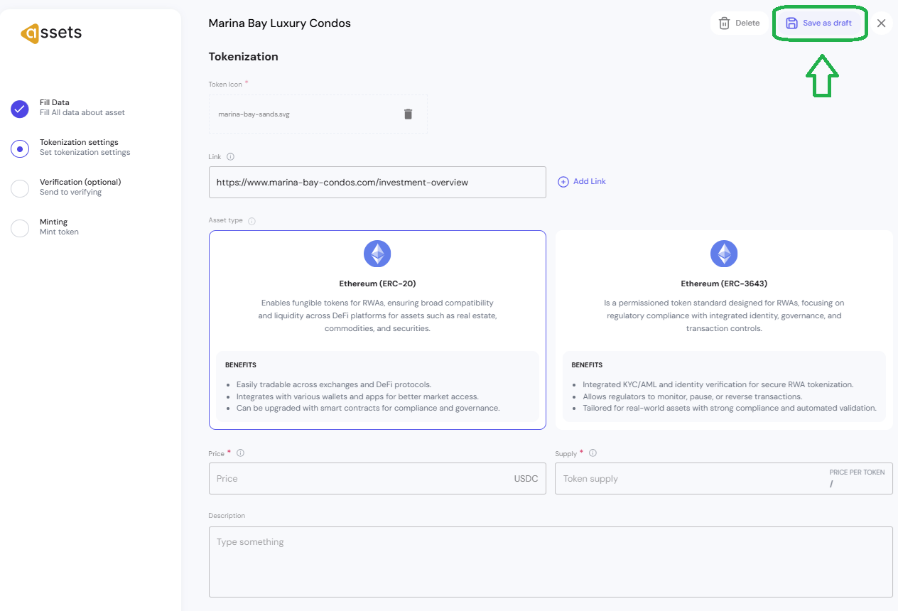This screenshot has width=898, height=611.
Task: Click the Delete button
Action: tap(739, 23)
